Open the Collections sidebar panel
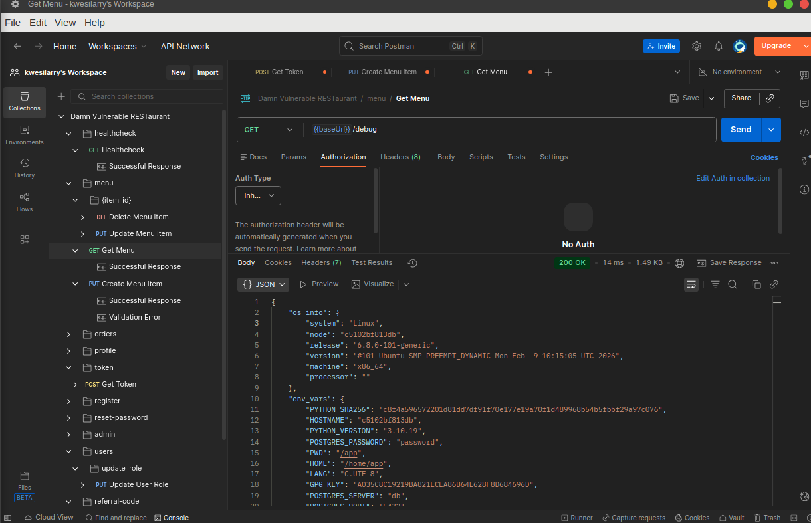 [x=24, y=102]
